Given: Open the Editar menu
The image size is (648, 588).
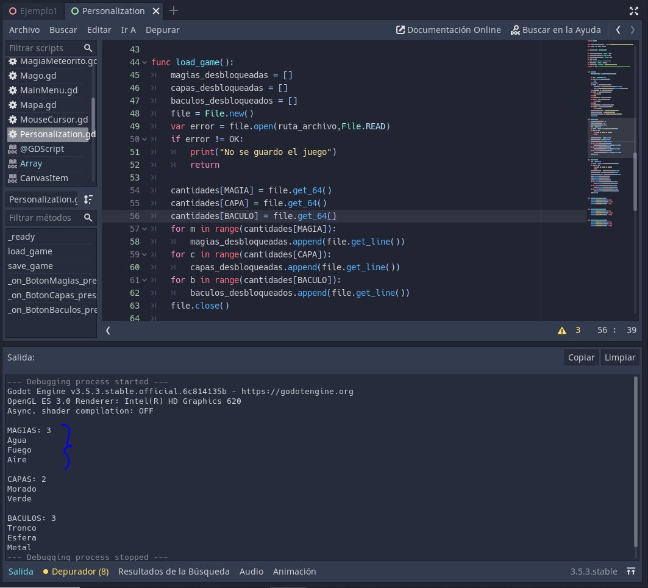Looking at the screenshot, I should click(x=99, y=30).
